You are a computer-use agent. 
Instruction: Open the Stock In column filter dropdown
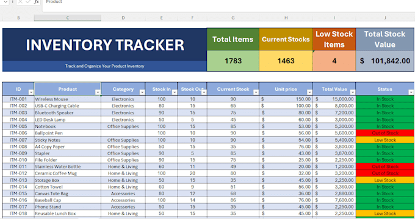click(x=175, y=92)
